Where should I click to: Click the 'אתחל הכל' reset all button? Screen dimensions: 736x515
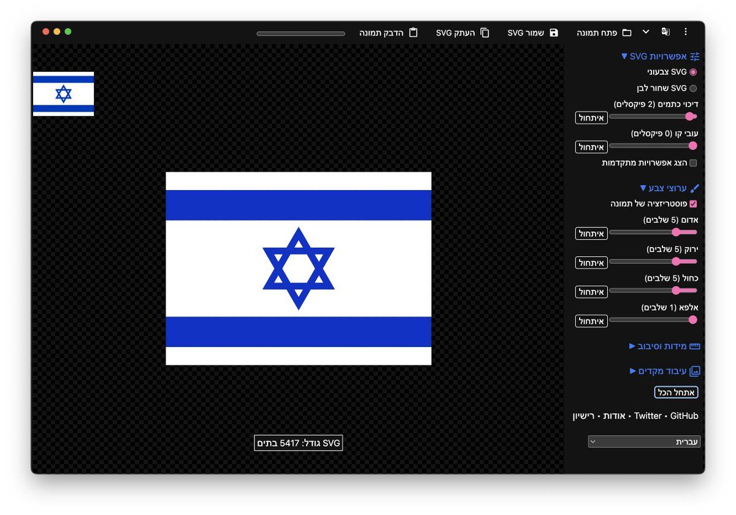(x=676, y=392)
